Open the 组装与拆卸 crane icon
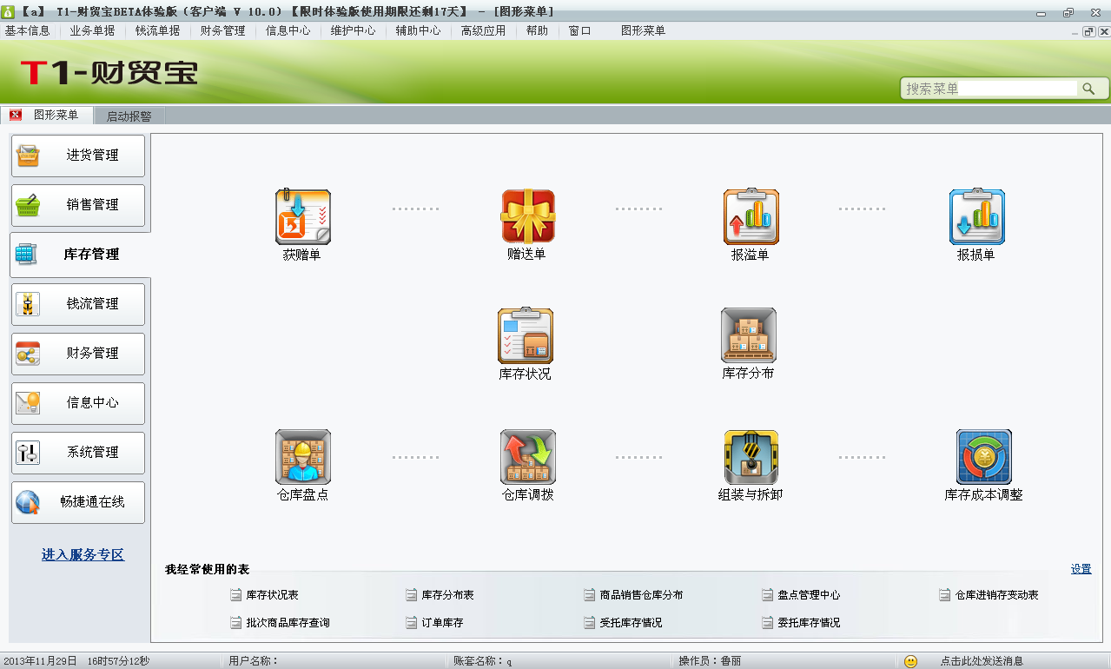This screenshot has width=1111, height=669. click(751, 457)
